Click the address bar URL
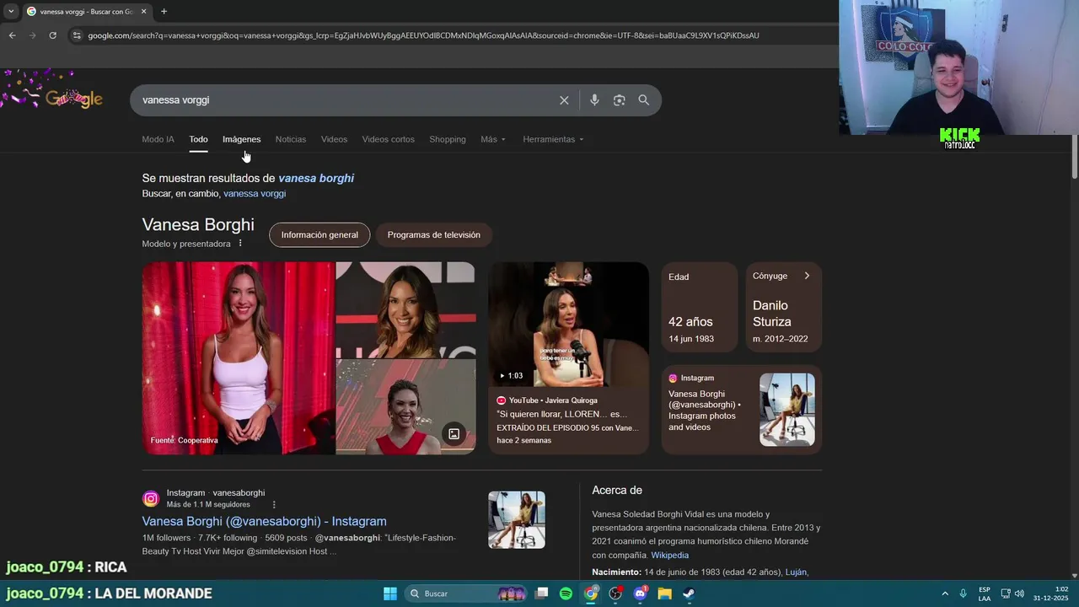1079x607 pixels. point(423,35)
